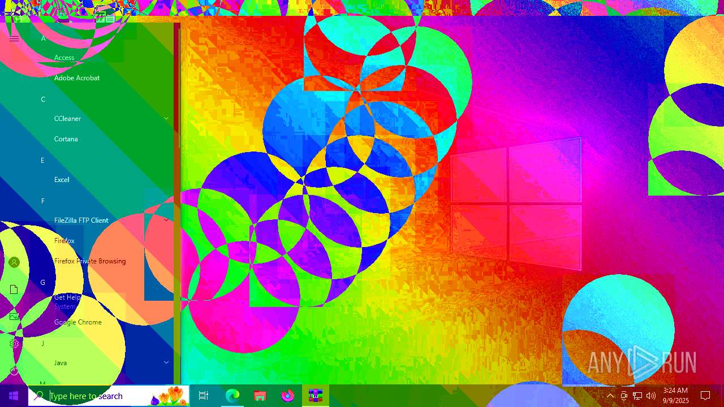The width and height of the screenshot is (724, 407).
Task: Open the notification center icon
Action: click(x=705, y=396)
